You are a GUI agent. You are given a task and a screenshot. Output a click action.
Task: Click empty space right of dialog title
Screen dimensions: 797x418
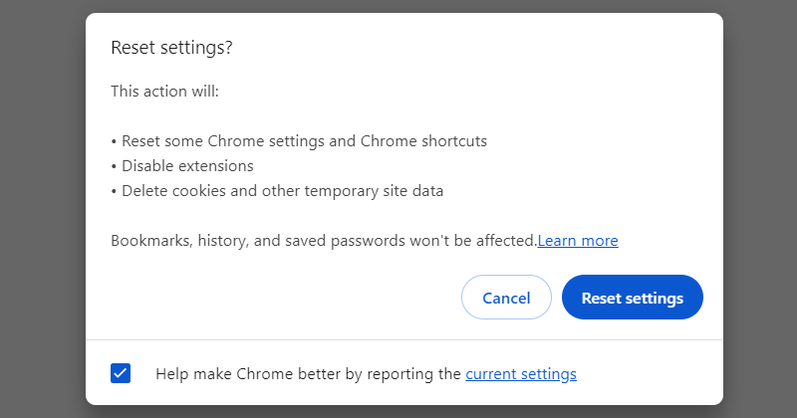(x=478, y=48)
